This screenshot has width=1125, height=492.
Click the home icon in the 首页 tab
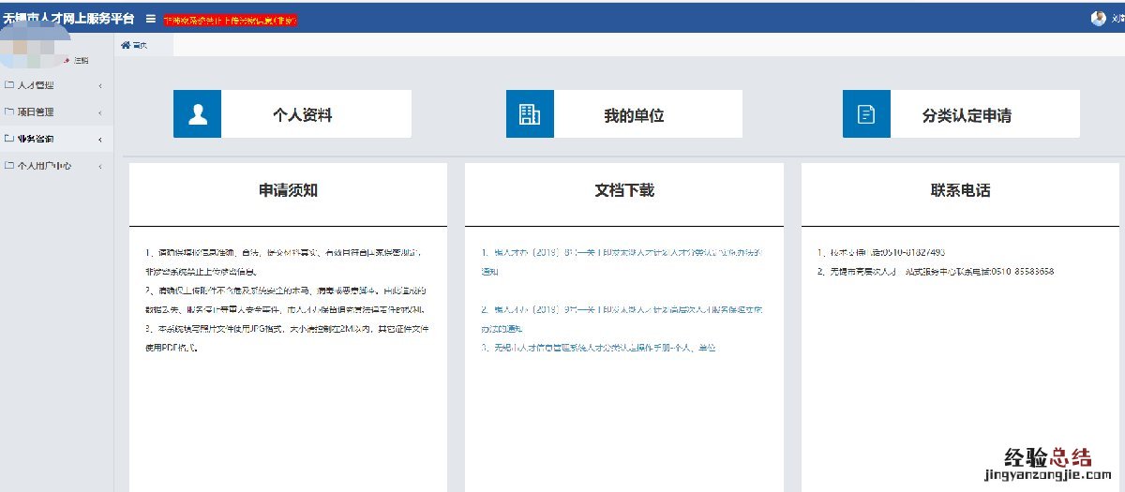click(126, 45)
